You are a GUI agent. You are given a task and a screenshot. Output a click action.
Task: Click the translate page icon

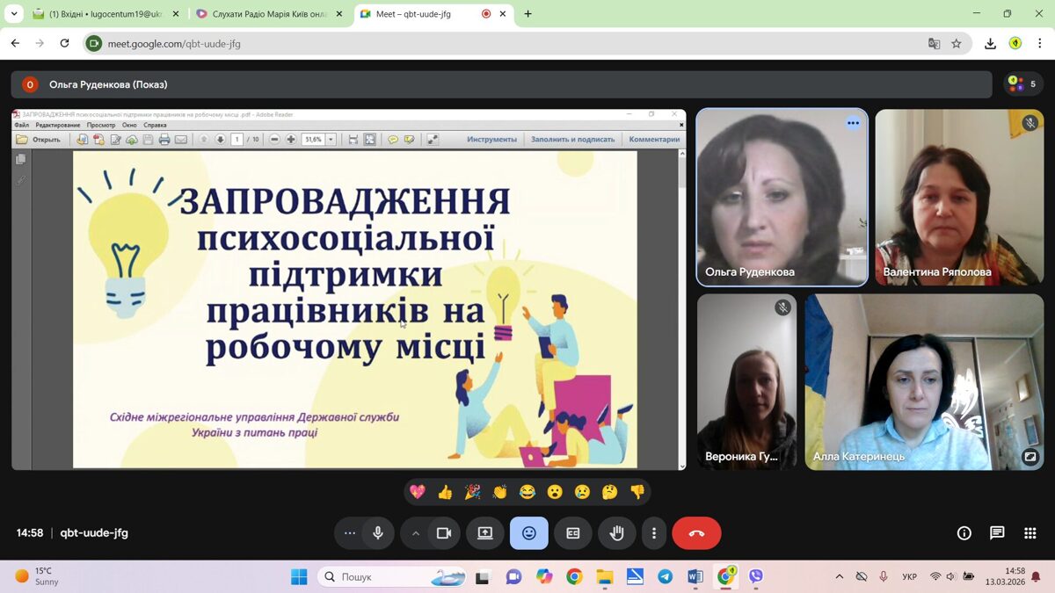pyautogui.click(x=935, y=43)
